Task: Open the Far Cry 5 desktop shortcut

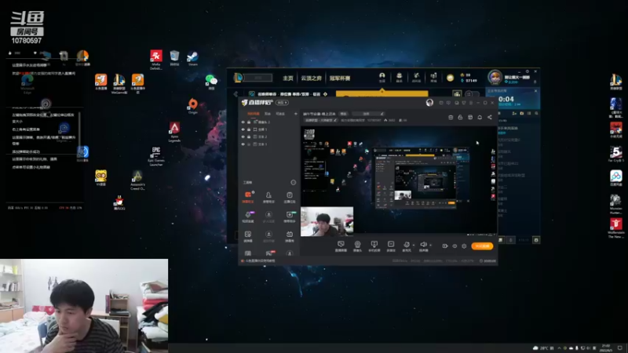Action: coord(616,154)
